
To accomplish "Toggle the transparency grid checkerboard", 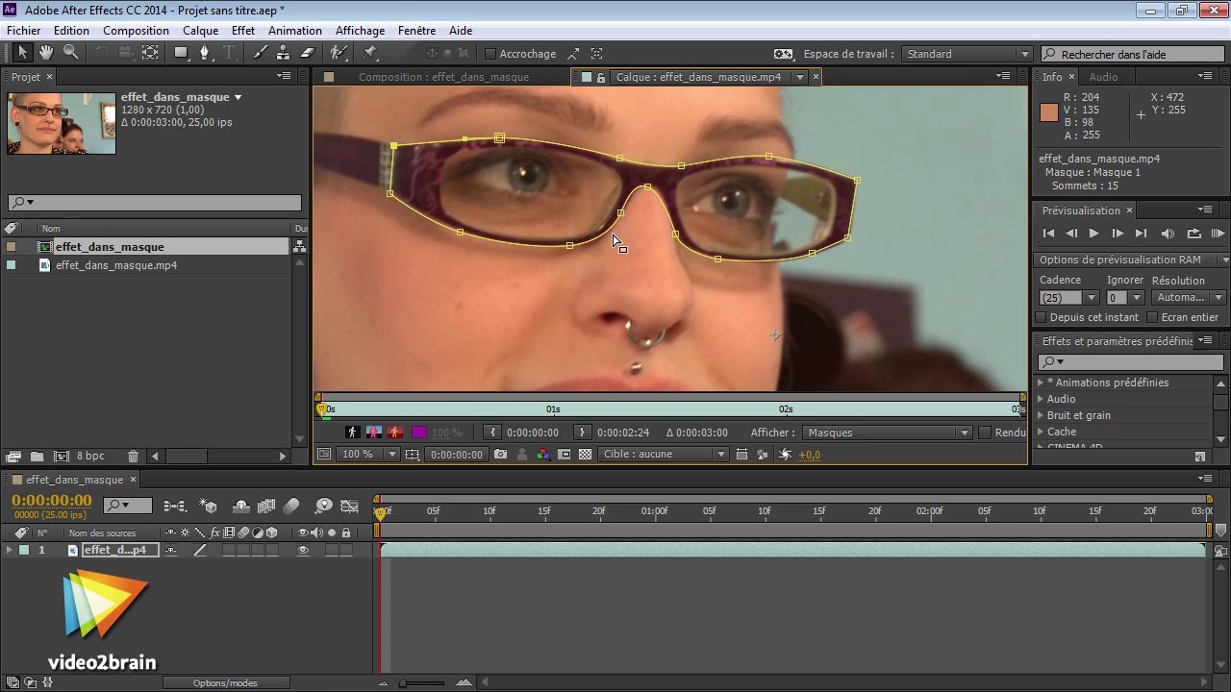I will pyautogui.click(x=585, y=455).
